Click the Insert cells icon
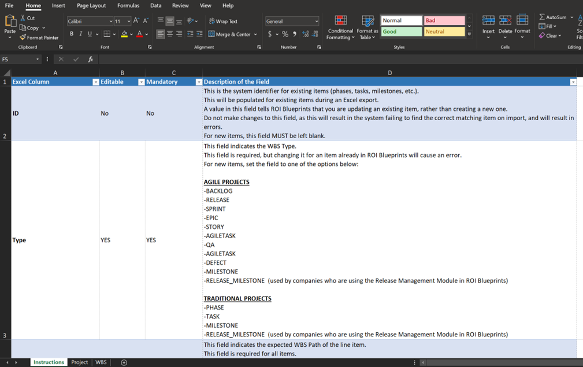The height and width of the screenshot is (367, 583). [488, 21]
